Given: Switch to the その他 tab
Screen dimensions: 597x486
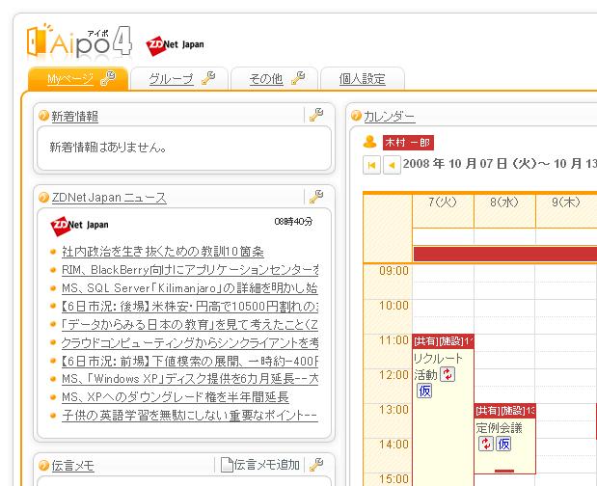Looking at the screenshot, I should (x=266, y=79).
